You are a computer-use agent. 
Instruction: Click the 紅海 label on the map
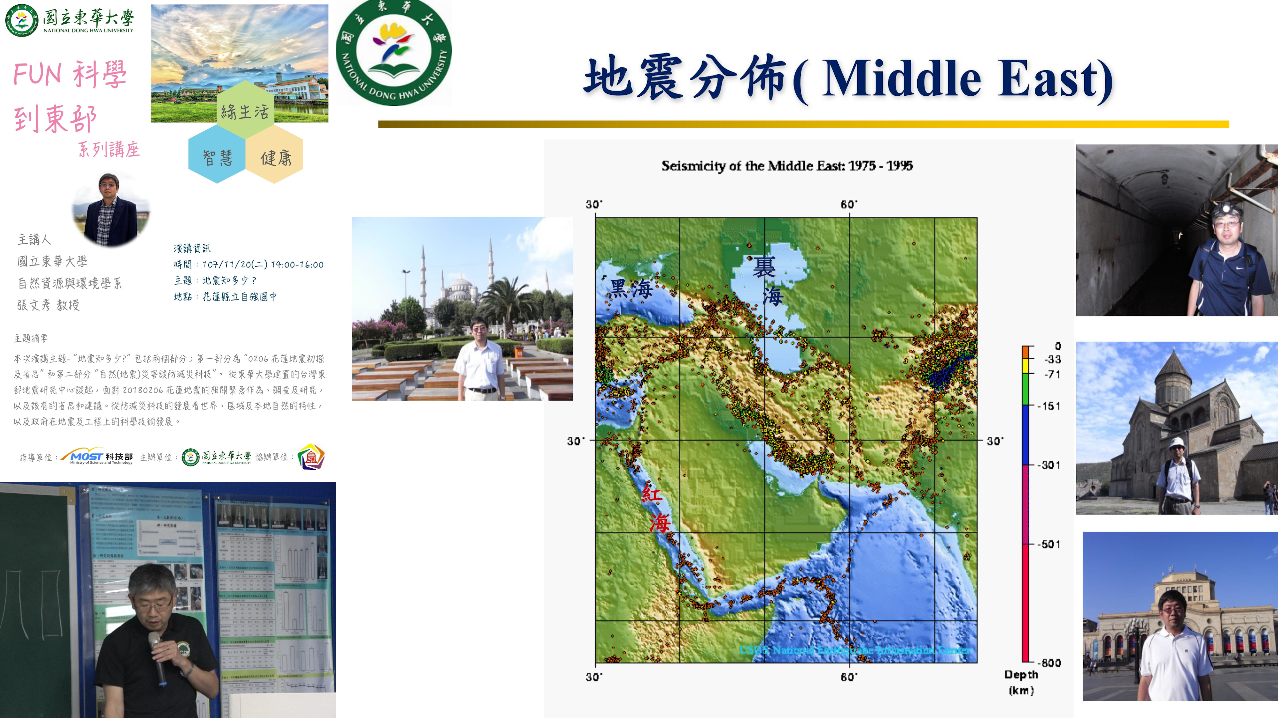click(x=656, y=509)
